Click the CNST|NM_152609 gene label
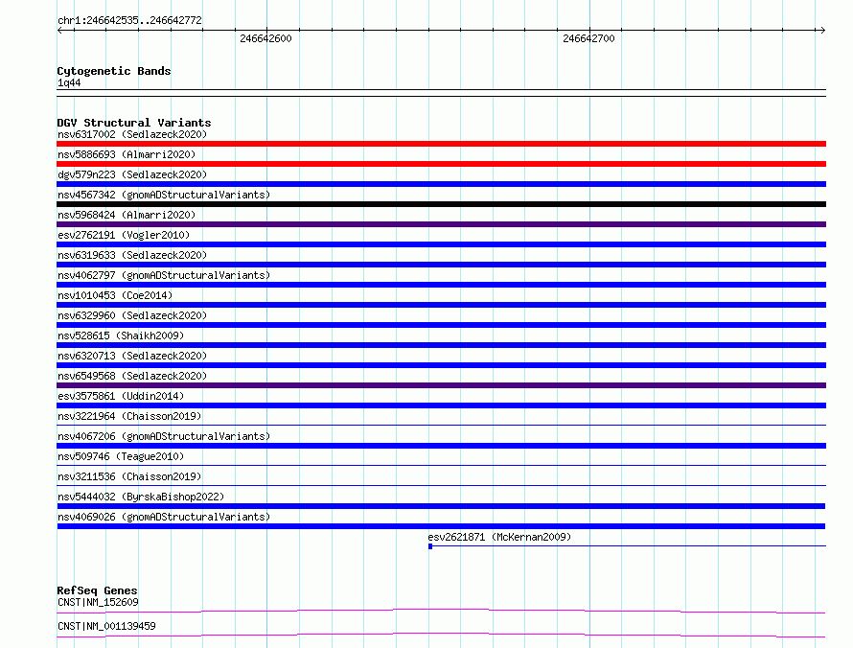Viewport: 853px width, 648px height. pyautogui.click(x=98, y=602)
